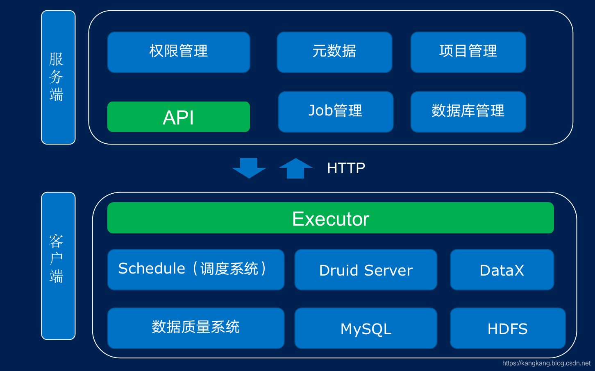Screen dimensions: 595x371
Task: Click the HDFS block
Action: pyautogui.click(x=508, y=328)
